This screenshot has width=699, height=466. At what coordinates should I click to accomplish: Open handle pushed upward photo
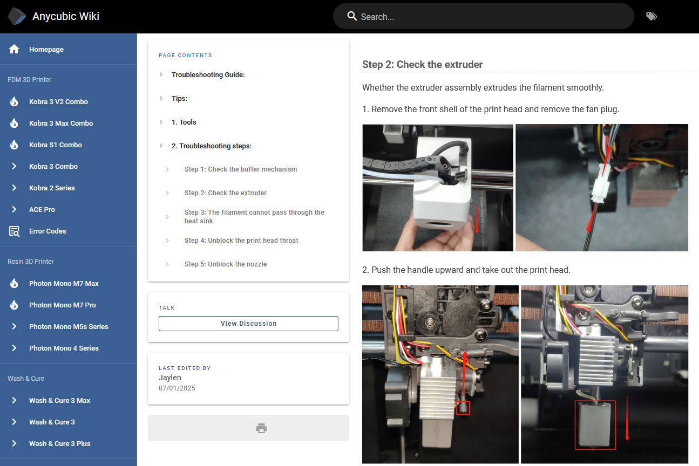coord(440,374)
